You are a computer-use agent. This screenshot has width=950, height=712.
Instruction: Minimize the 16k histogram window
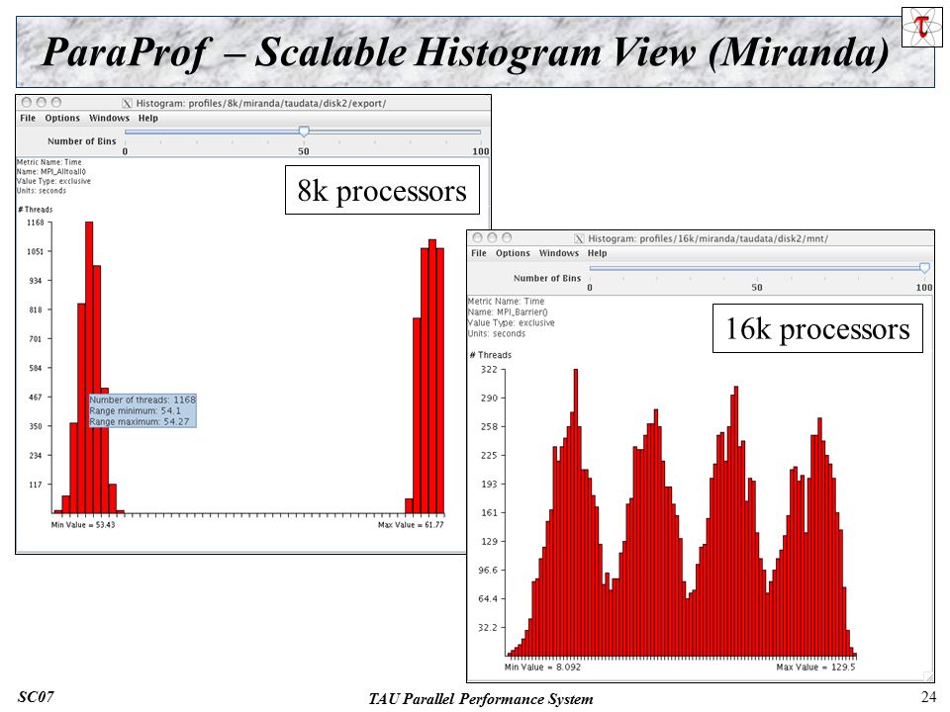point(492,238)
